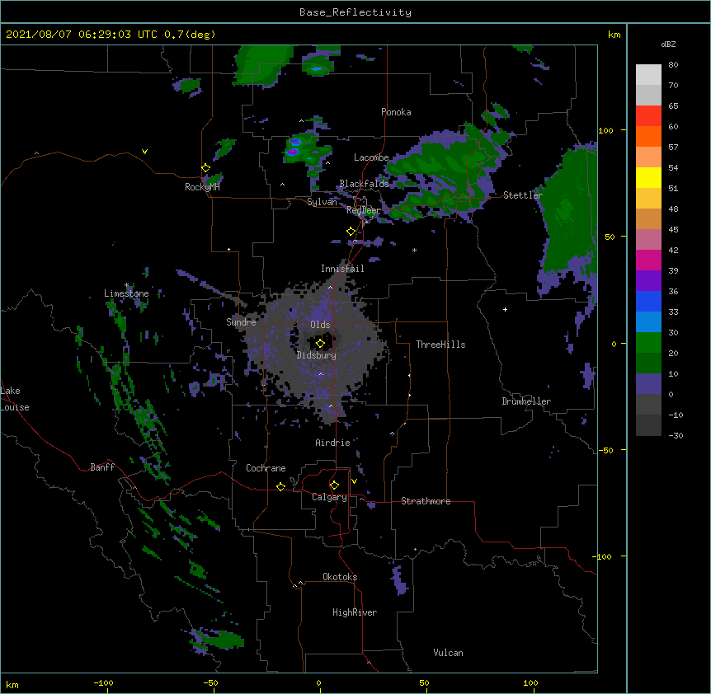Click the Sylvan label on the map
711x694 pixels.
[322, 202]
